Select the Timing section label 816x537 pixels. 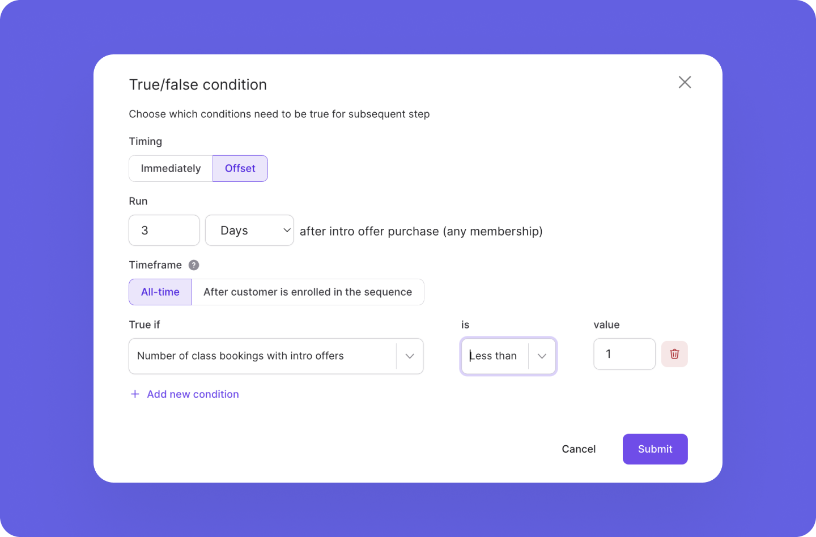[145, 141]
